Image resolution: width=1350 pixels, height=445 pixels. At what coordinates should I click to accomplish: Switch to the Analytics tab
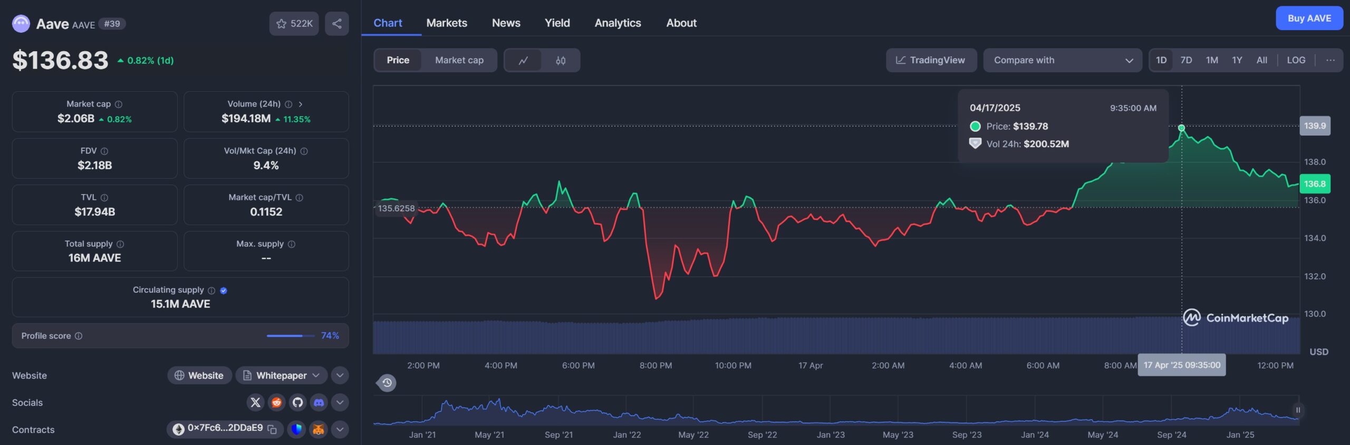pyautogui.click(x=618, y=23)
